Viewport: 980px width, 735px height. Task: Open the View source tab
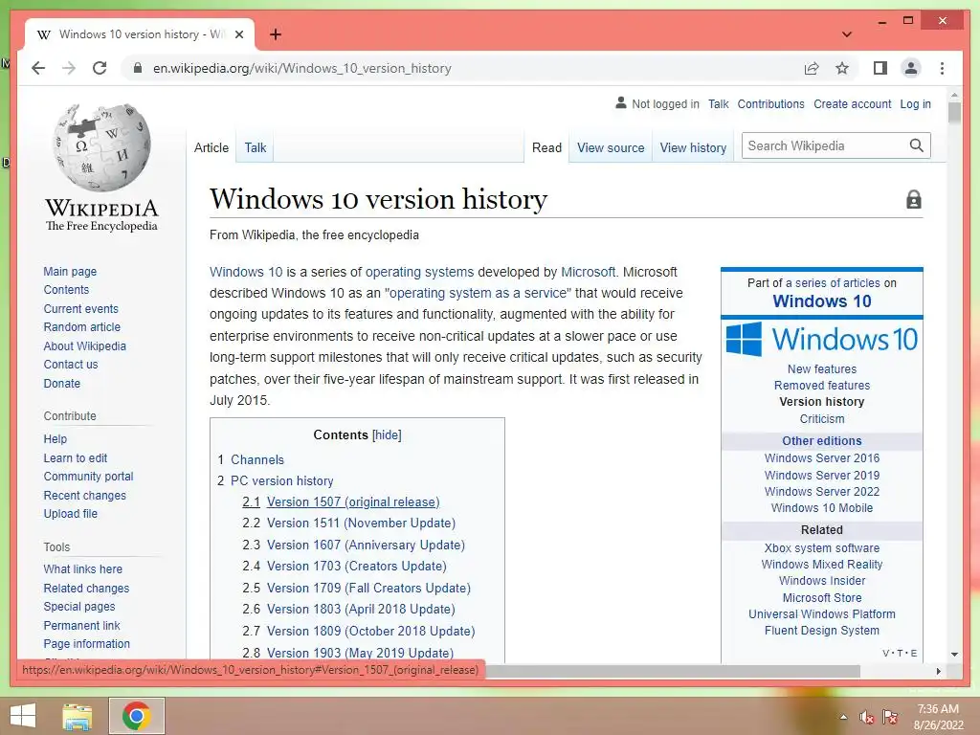point(611,147)
